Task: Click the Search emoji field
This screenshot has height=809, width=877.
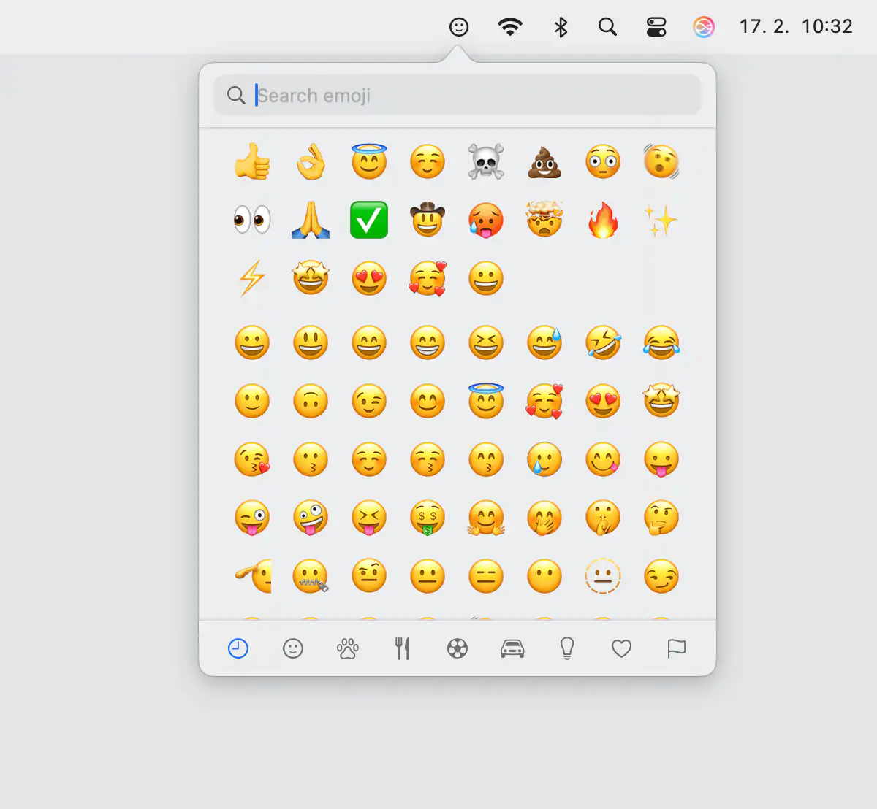Action: coord(468,96)
